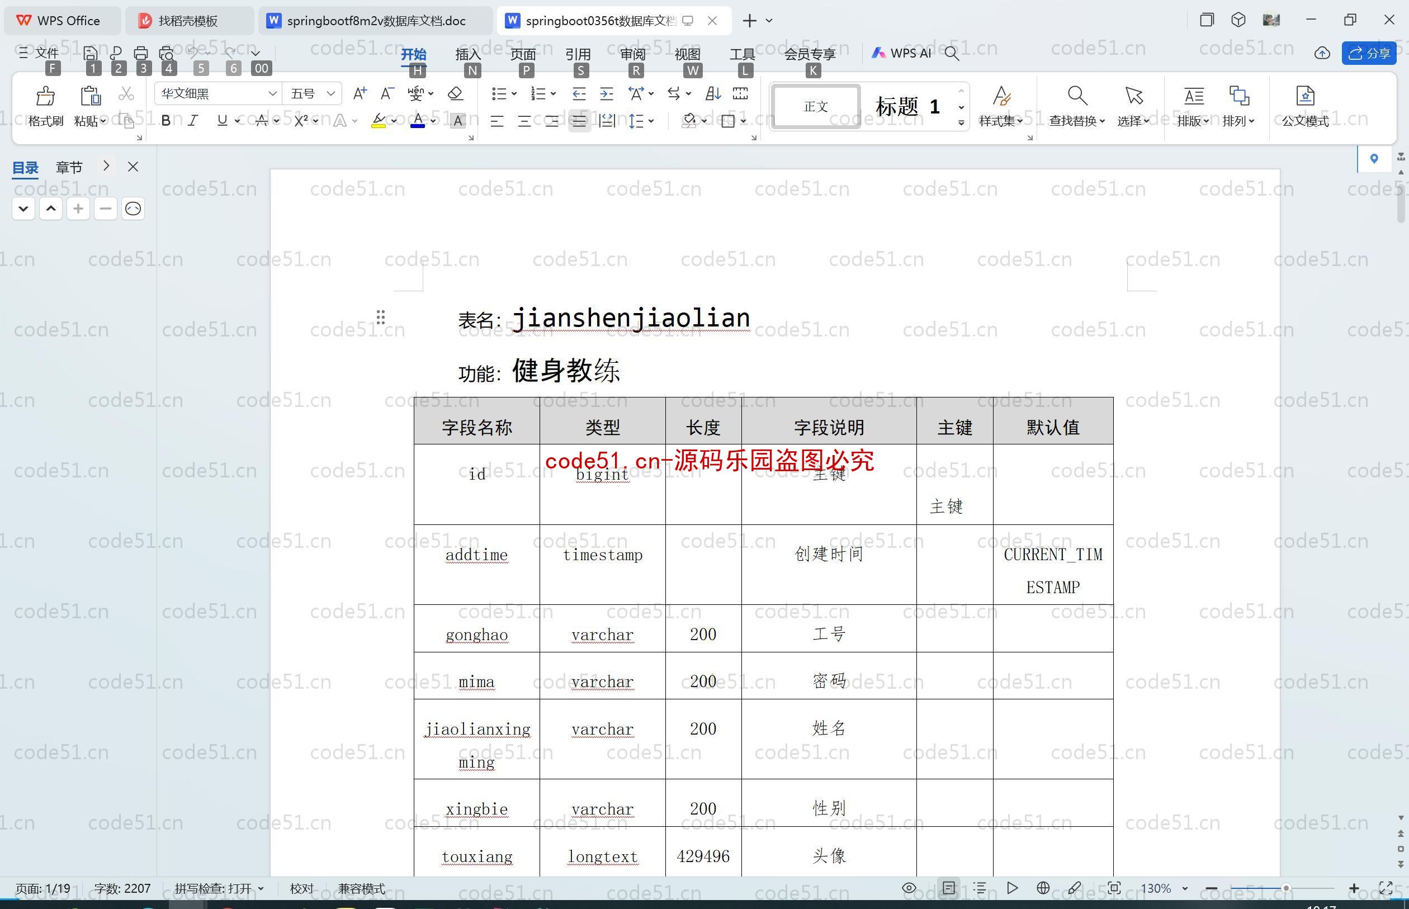Click the Format Painter (格式刷) icon
The width and height of the screenshot is (1409, 909).
[45, 96]
